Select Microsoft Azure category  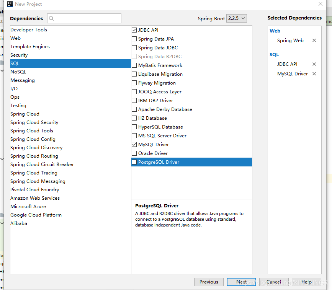[x=70, y=207]
